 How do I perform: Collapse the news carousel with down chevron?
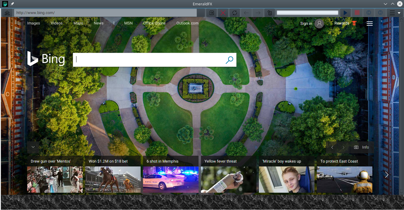point(33,147)
